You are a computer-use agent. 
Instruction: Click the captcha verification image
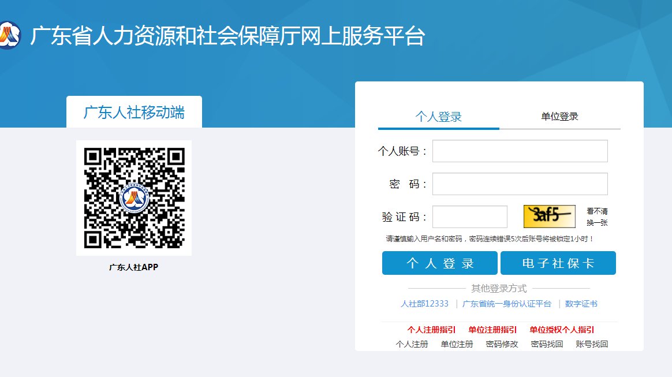[549, 217]
